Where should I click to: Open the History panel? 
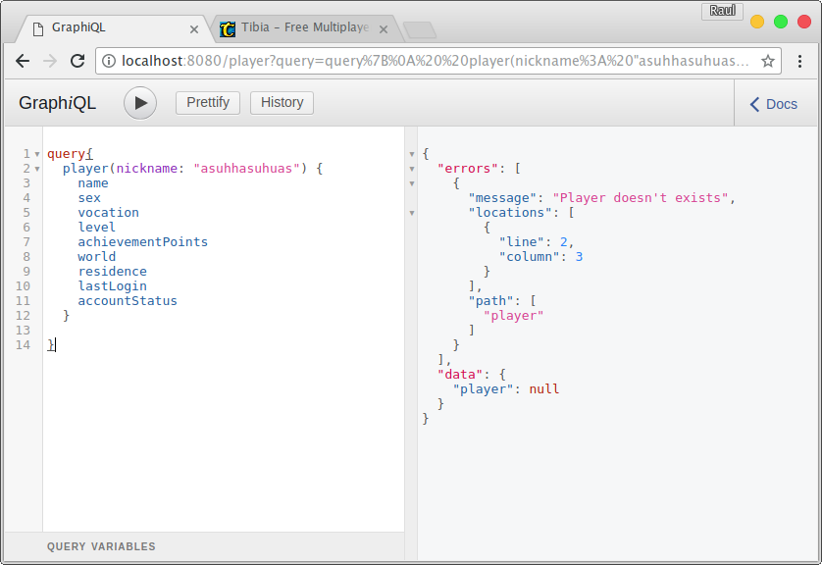[x=283, y=103]
